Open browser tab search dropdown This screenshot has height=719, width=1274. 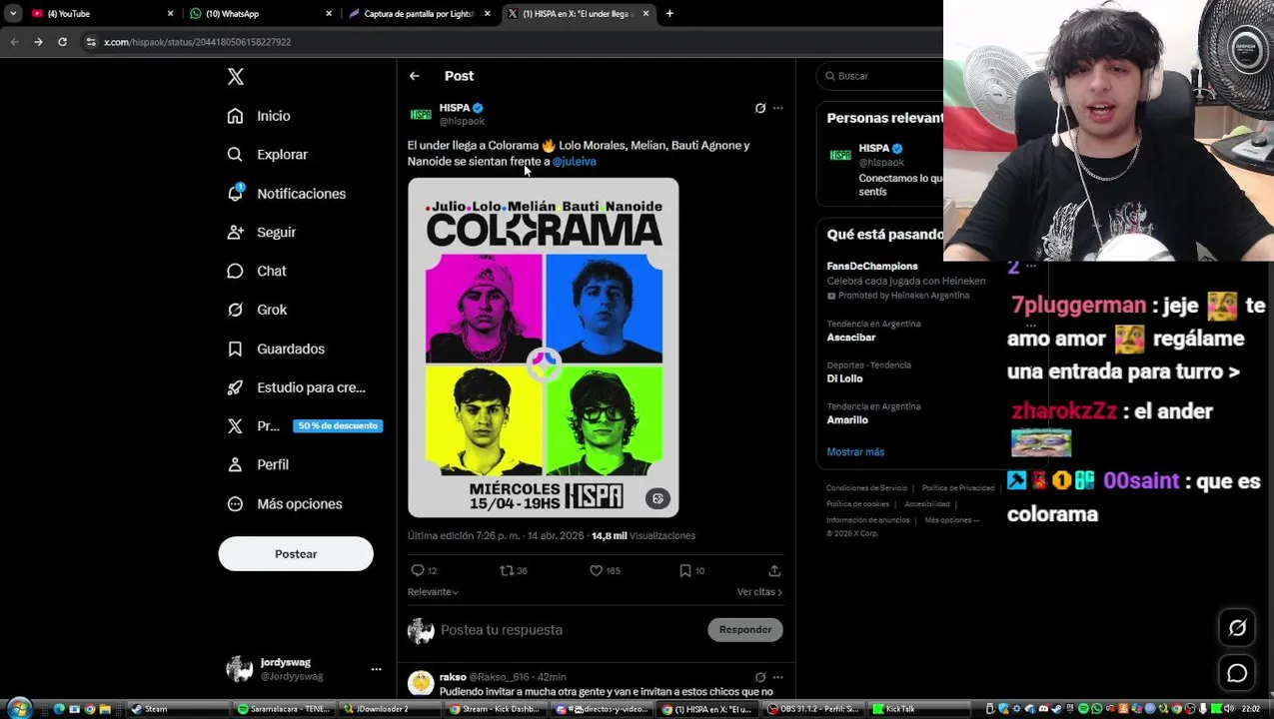[x=12, y=14]
